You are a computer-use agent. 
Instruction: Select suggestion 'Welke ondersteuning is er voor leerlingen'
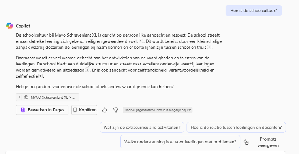(x=180, y=142)
